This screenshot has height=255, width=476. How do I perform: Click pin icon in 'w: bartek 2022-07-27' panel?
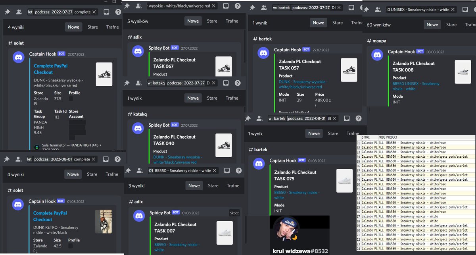(253, 8)
